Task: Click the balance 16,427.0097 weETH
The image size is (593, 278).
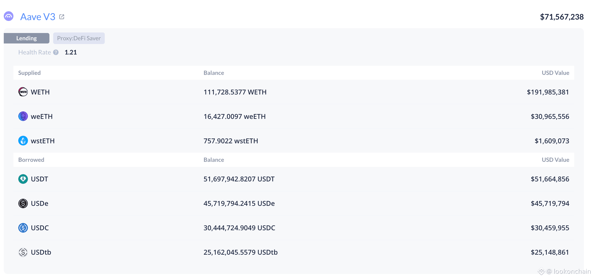Action: (x=234, y=116)
